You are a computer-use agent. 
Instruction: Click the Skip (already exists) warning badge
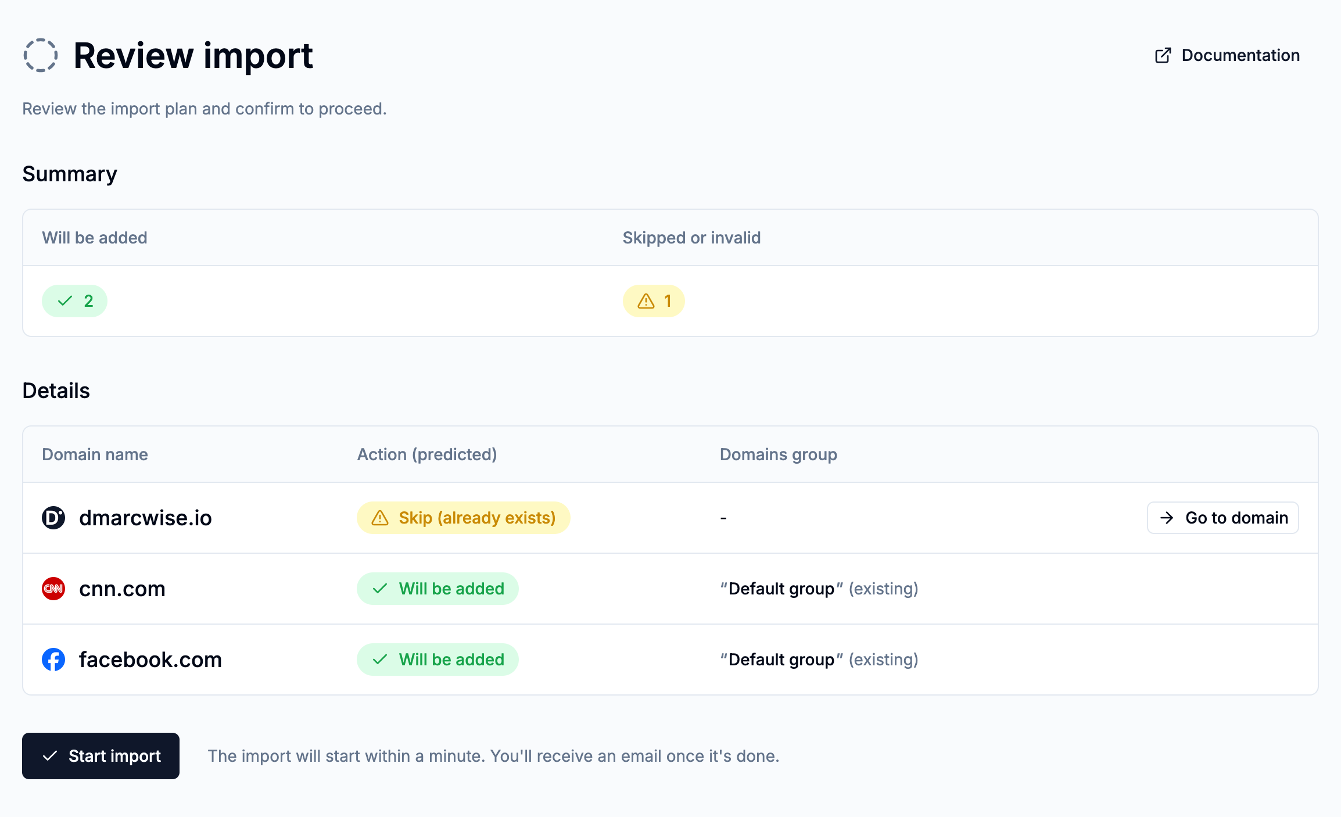(x=463, y=518)
